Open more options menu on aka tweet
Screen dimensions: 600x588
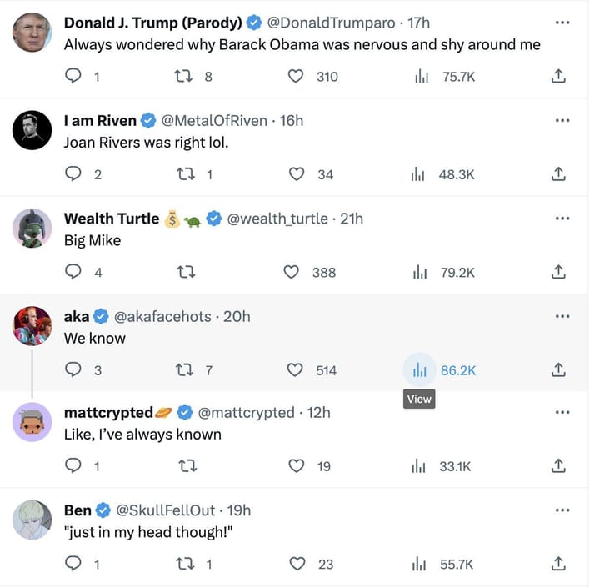tap(562, 316)
